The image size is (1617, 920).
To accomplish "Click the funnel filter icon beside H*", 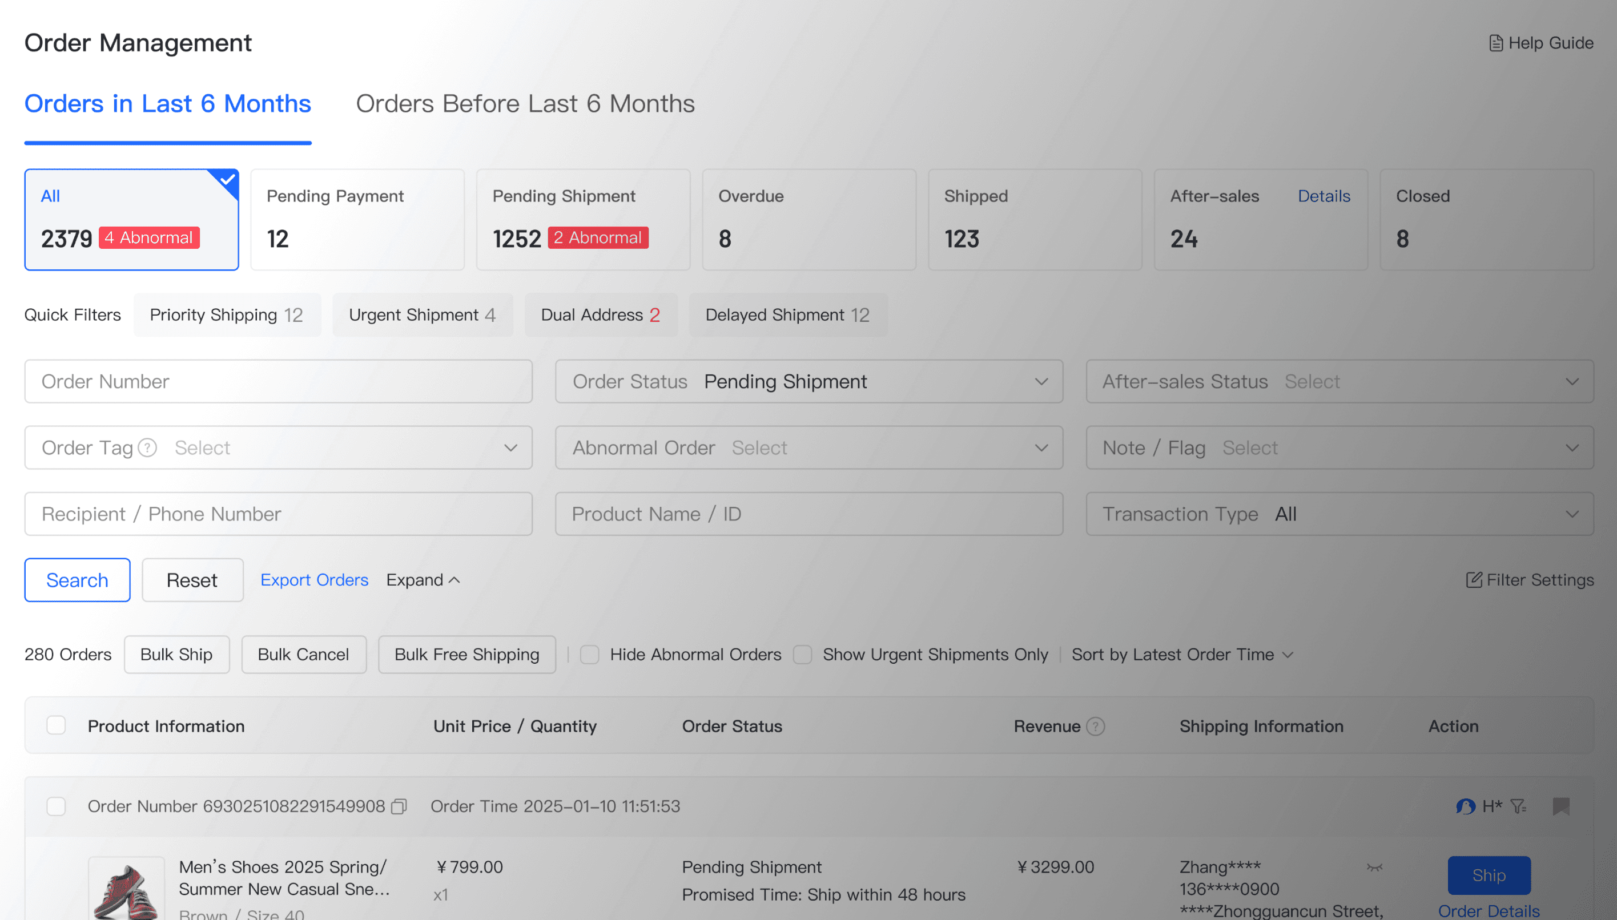I will (x=1518, y=806).
